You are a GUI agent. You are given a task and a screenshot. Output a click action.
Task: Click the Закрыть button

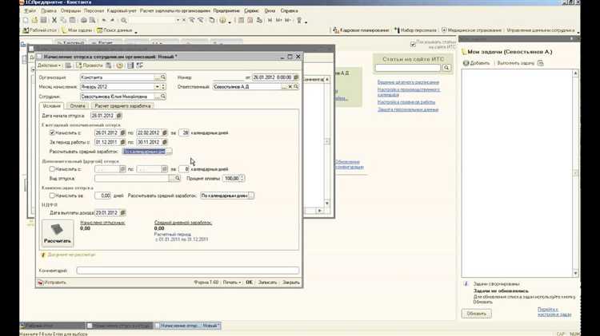click(291, 283)
